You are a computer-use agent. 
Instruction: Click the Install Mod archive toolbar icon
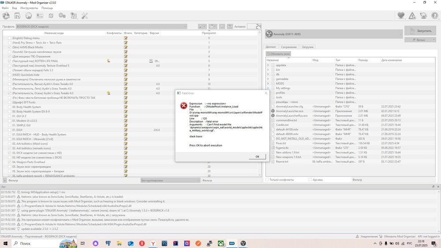[6, 16]
